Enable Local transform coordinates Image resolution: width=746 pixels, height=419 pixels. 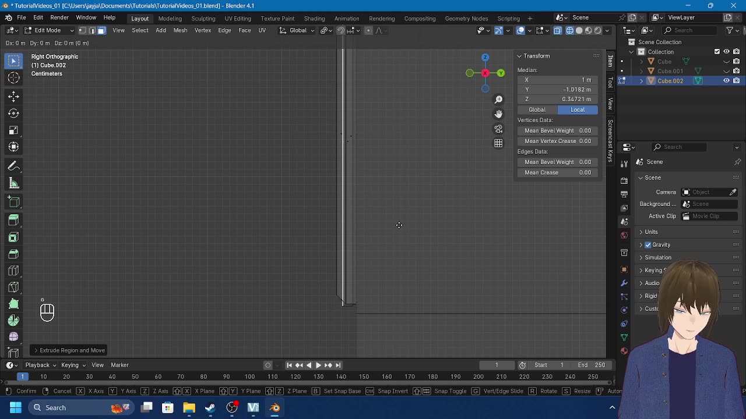click(577, 110)
